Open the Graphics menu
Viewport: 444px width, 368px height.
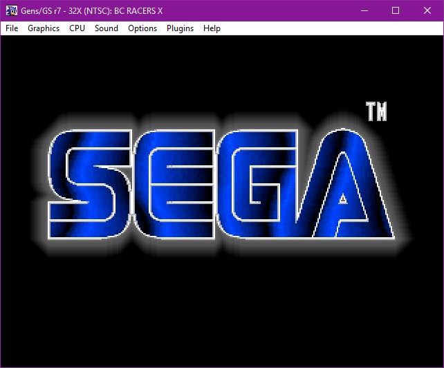(44, 28)
